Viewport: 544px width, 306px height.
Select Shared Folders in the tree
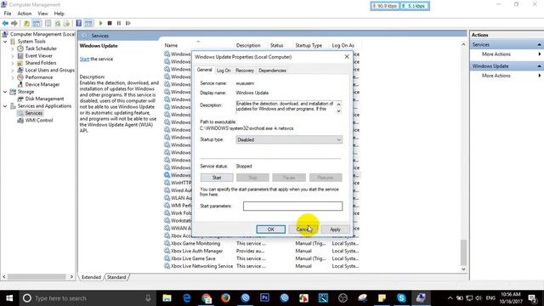point(41,63)
